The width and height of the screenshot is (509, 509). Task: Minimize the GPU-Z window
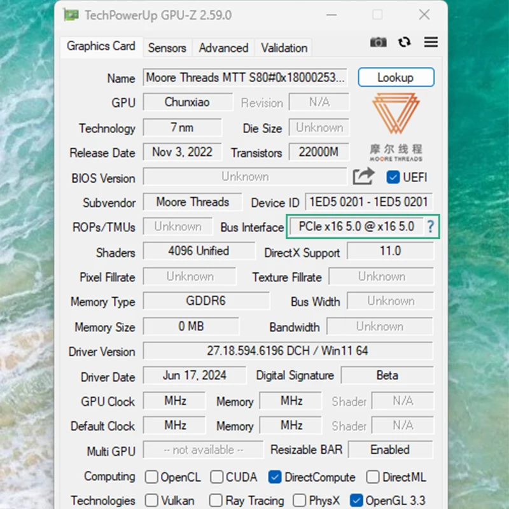(x=331, y=15)
